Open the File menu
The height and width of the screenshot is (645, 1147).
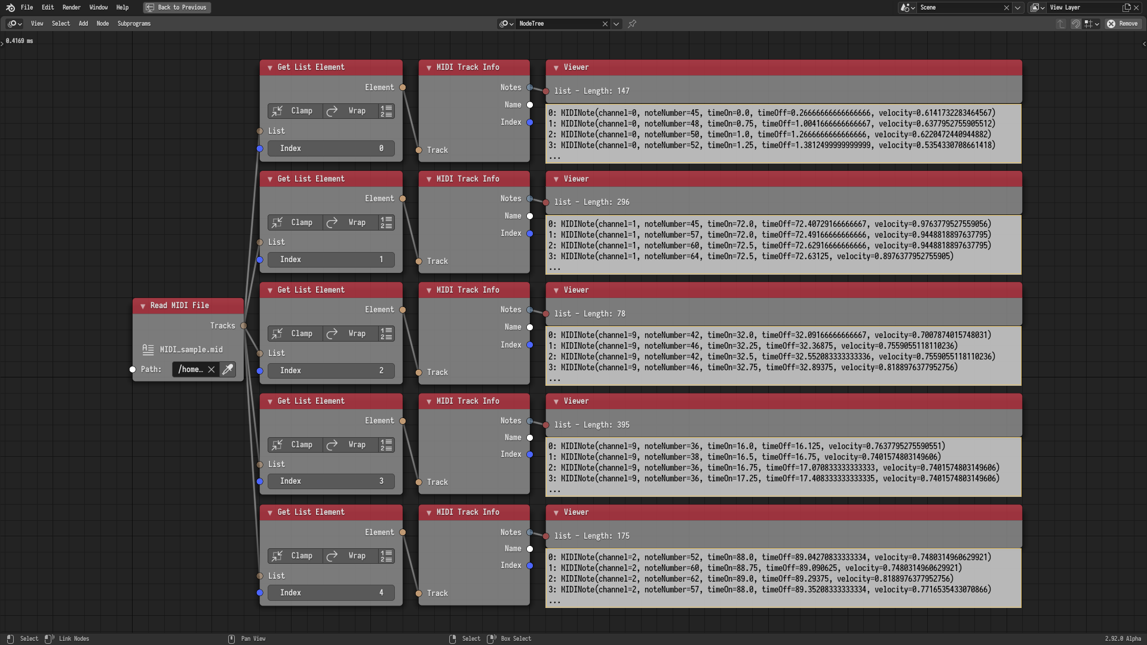[x=27, y=8]
